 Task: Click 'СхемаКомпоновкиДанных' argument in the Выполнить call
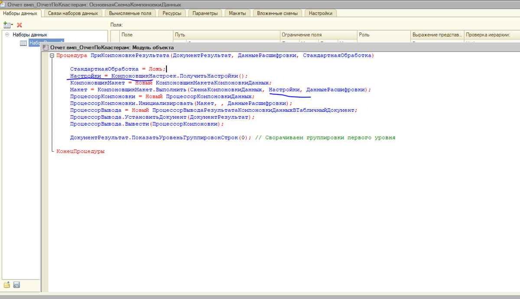click(x=226, y=90)
